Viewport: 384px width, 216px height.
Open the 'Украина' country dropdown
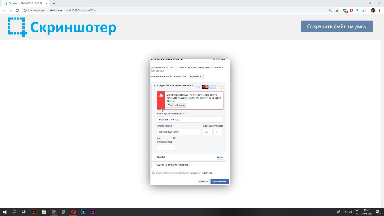[196, 77]
